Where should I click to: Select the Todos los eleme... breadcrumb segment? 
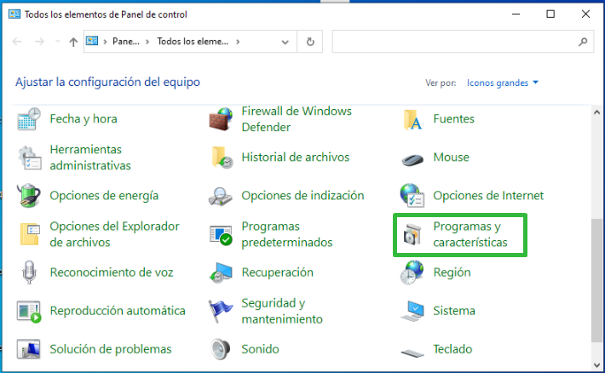click(193, 41)
